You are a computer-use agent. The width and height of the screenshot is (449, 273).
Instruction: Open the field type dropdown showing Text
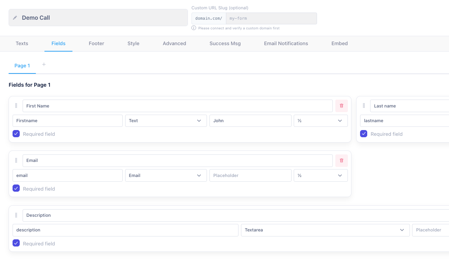(166, 121)
